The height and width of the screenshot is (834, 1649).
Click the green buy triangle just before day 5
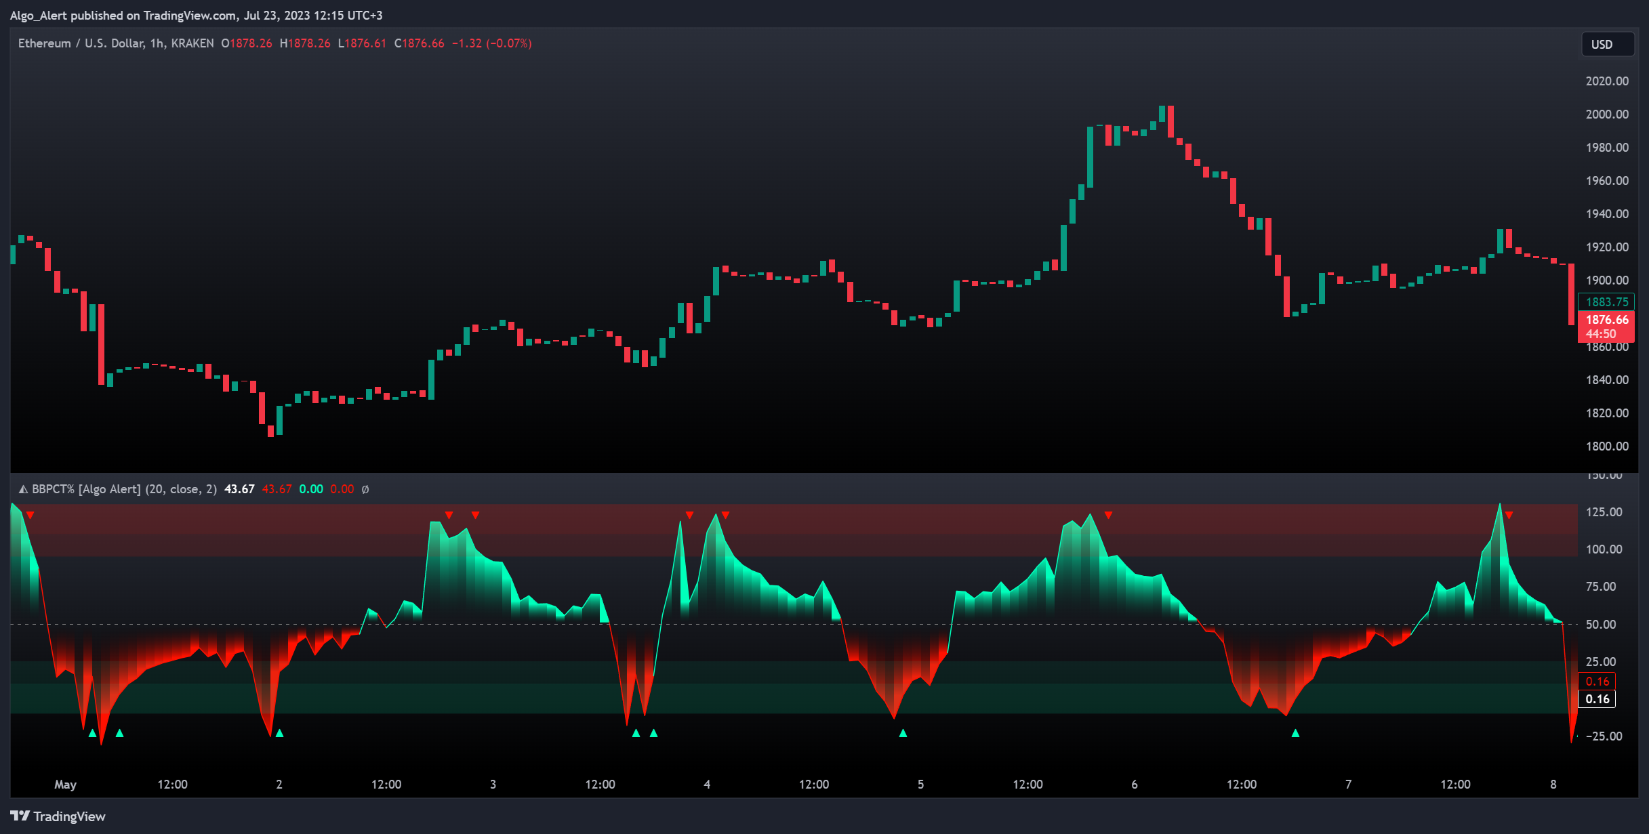[903, 733]
